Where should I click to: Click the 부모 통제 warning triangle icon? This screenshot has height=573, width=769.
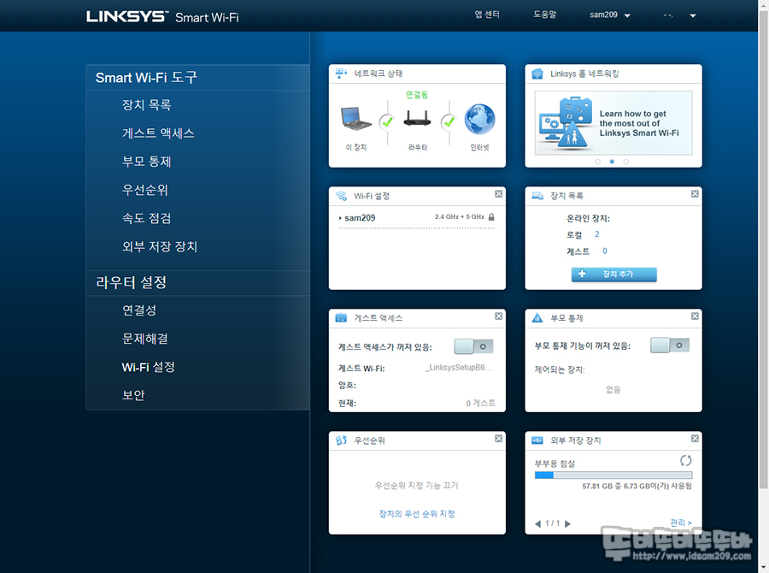tap(537, 317)
